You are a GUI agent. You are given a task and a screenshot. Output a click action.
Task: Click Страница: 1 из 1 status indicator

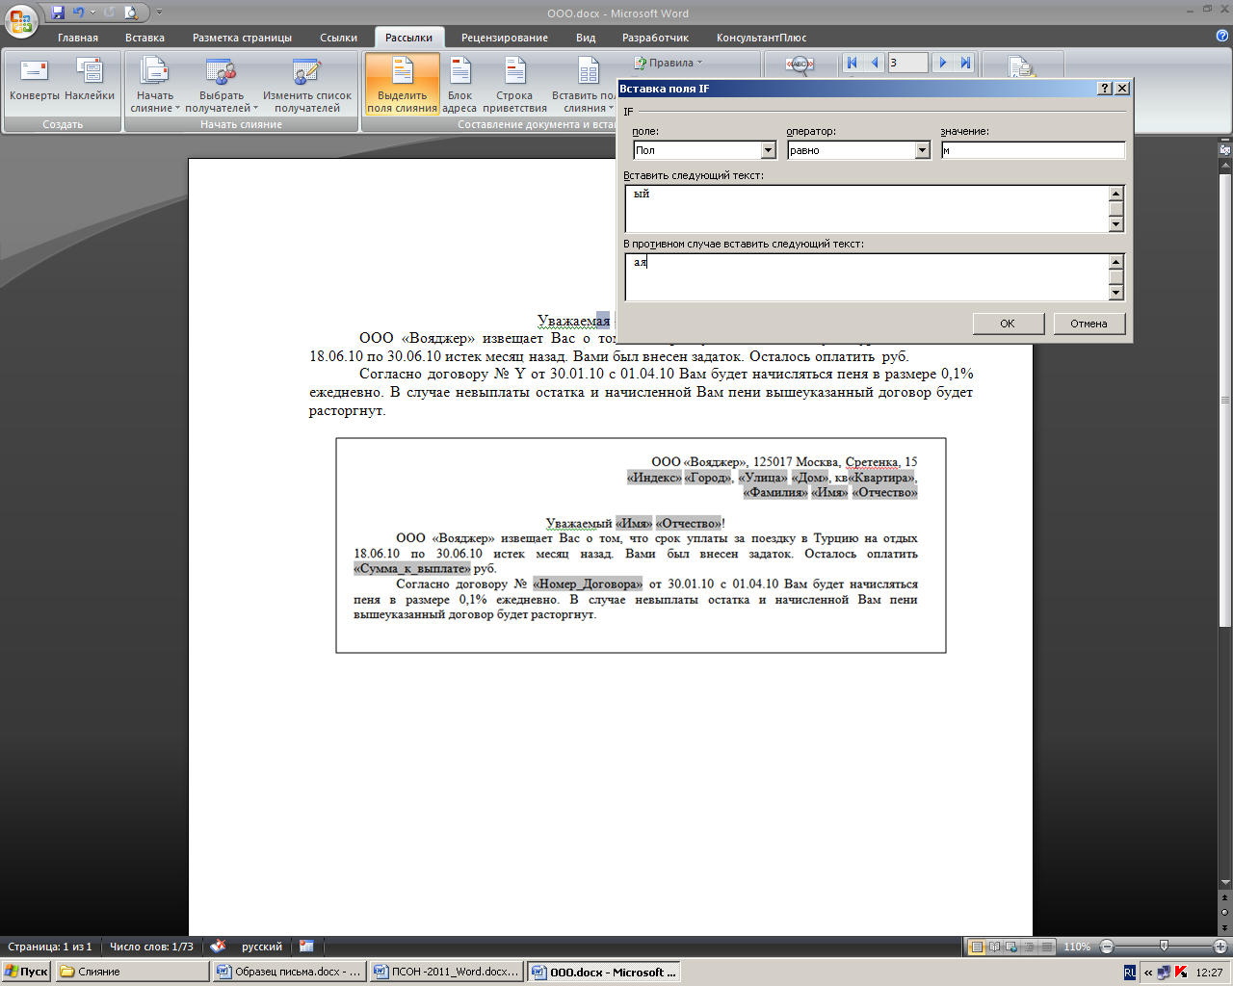(x=50, y=947)
